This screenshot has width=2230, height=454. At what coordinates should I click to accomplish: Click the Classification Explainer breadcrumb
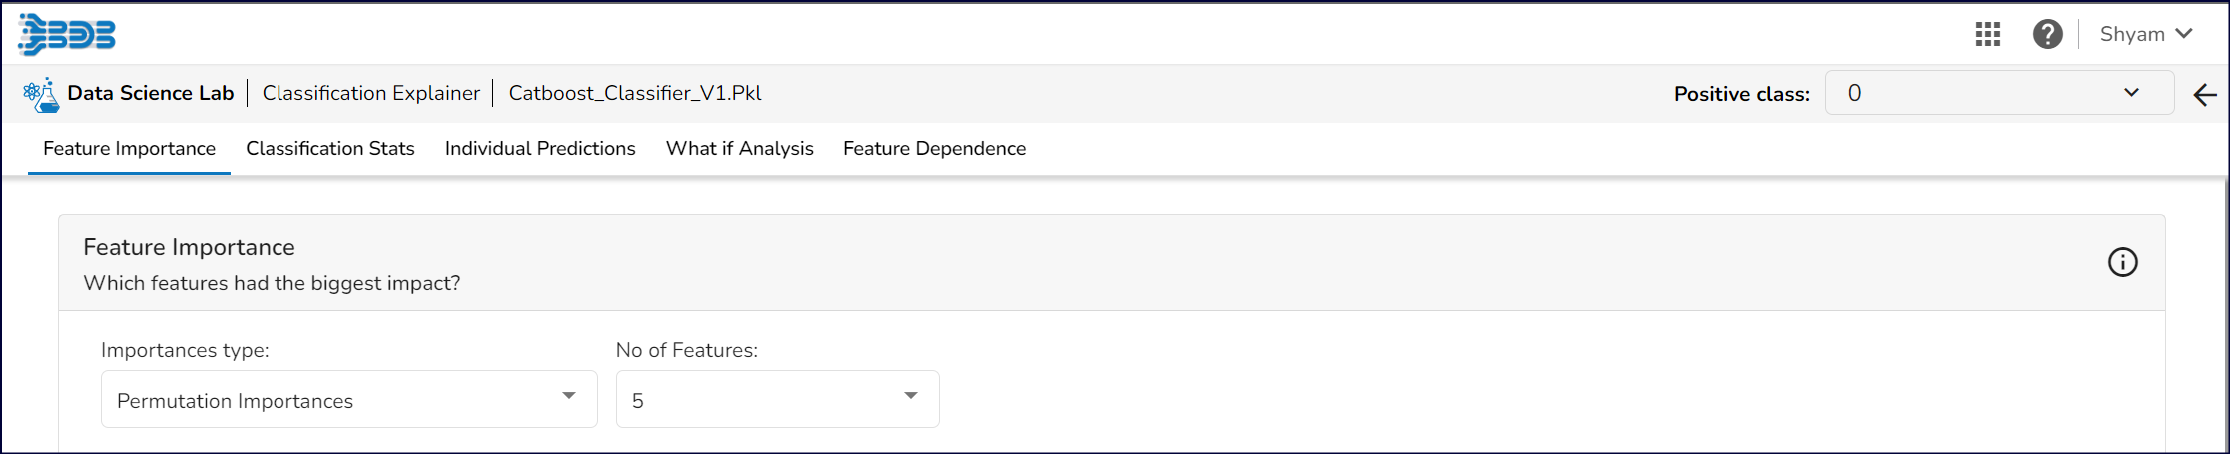coord(371,93)
